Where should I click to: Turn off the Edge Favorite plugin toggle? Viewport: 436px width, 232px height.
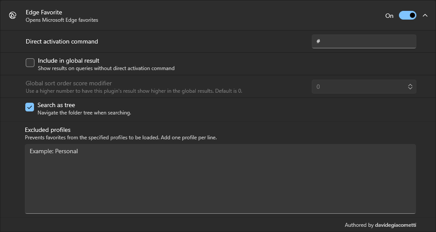click(x=407, y=15)
